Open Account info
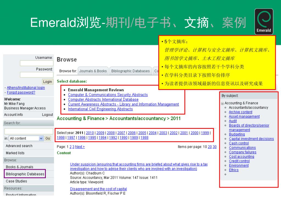 (13, 115)
